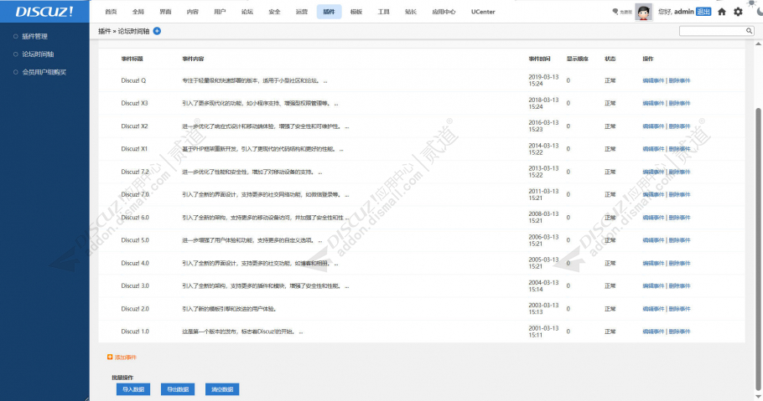
Task: Click the "2001-03-13 15:11" time cell
Action: 543,332
